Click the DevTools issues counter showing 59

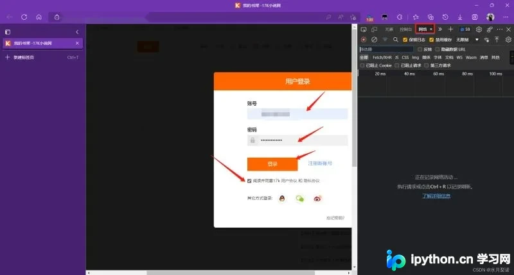point(465,29)
